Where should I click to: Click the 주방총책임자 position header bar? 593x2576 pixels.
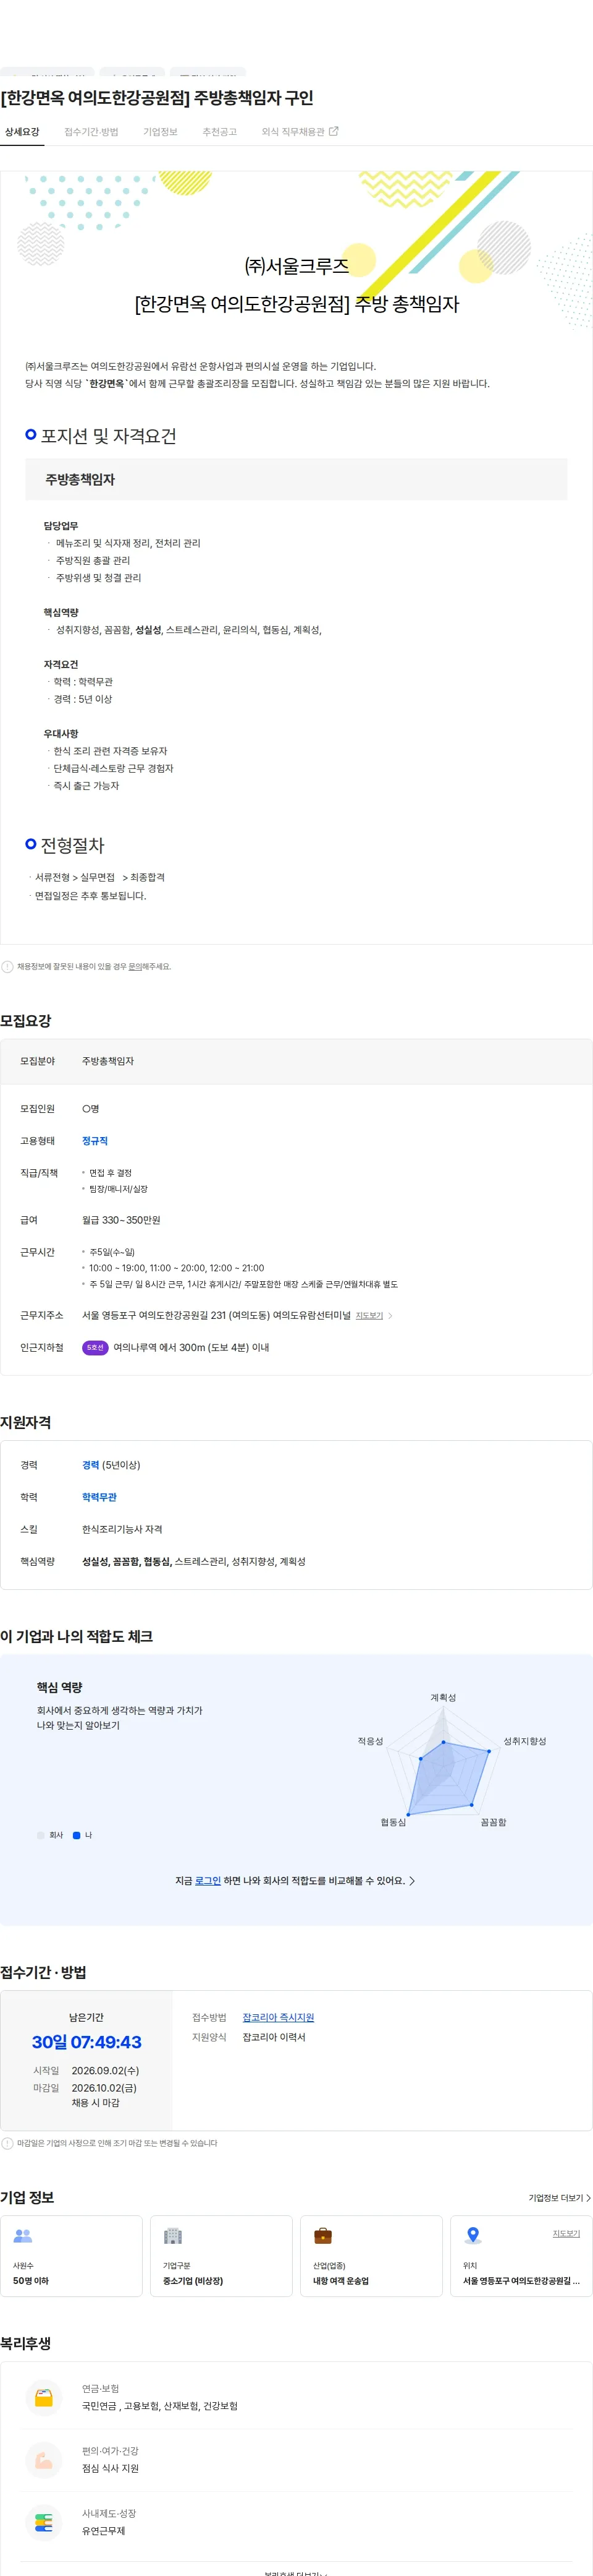(296, 480)
